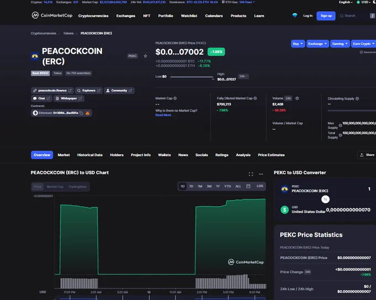Visit the peacockcoin.finance website link
The image size is (376, 300).
point(53,91)
